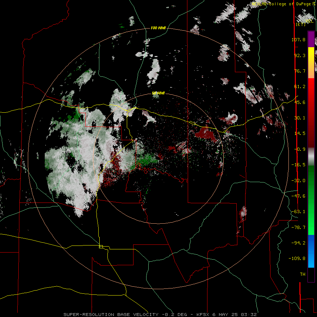The width and height of the screenshot is (317, 317).
Task: Click the -32.0 scale value
Action: (298, 181)
